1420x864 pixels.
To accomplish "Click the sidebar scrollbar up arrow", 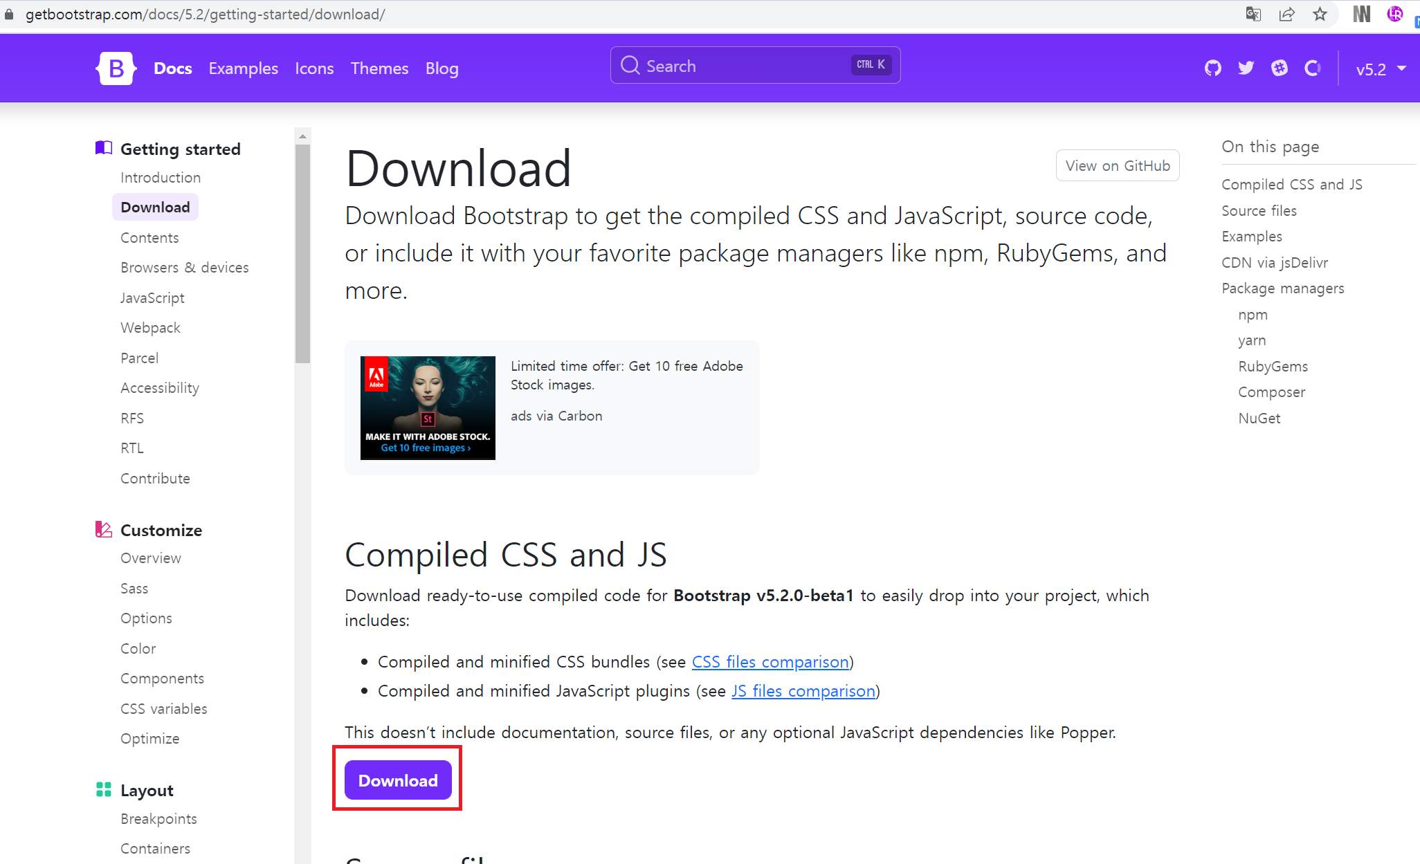I will [302, 136].
